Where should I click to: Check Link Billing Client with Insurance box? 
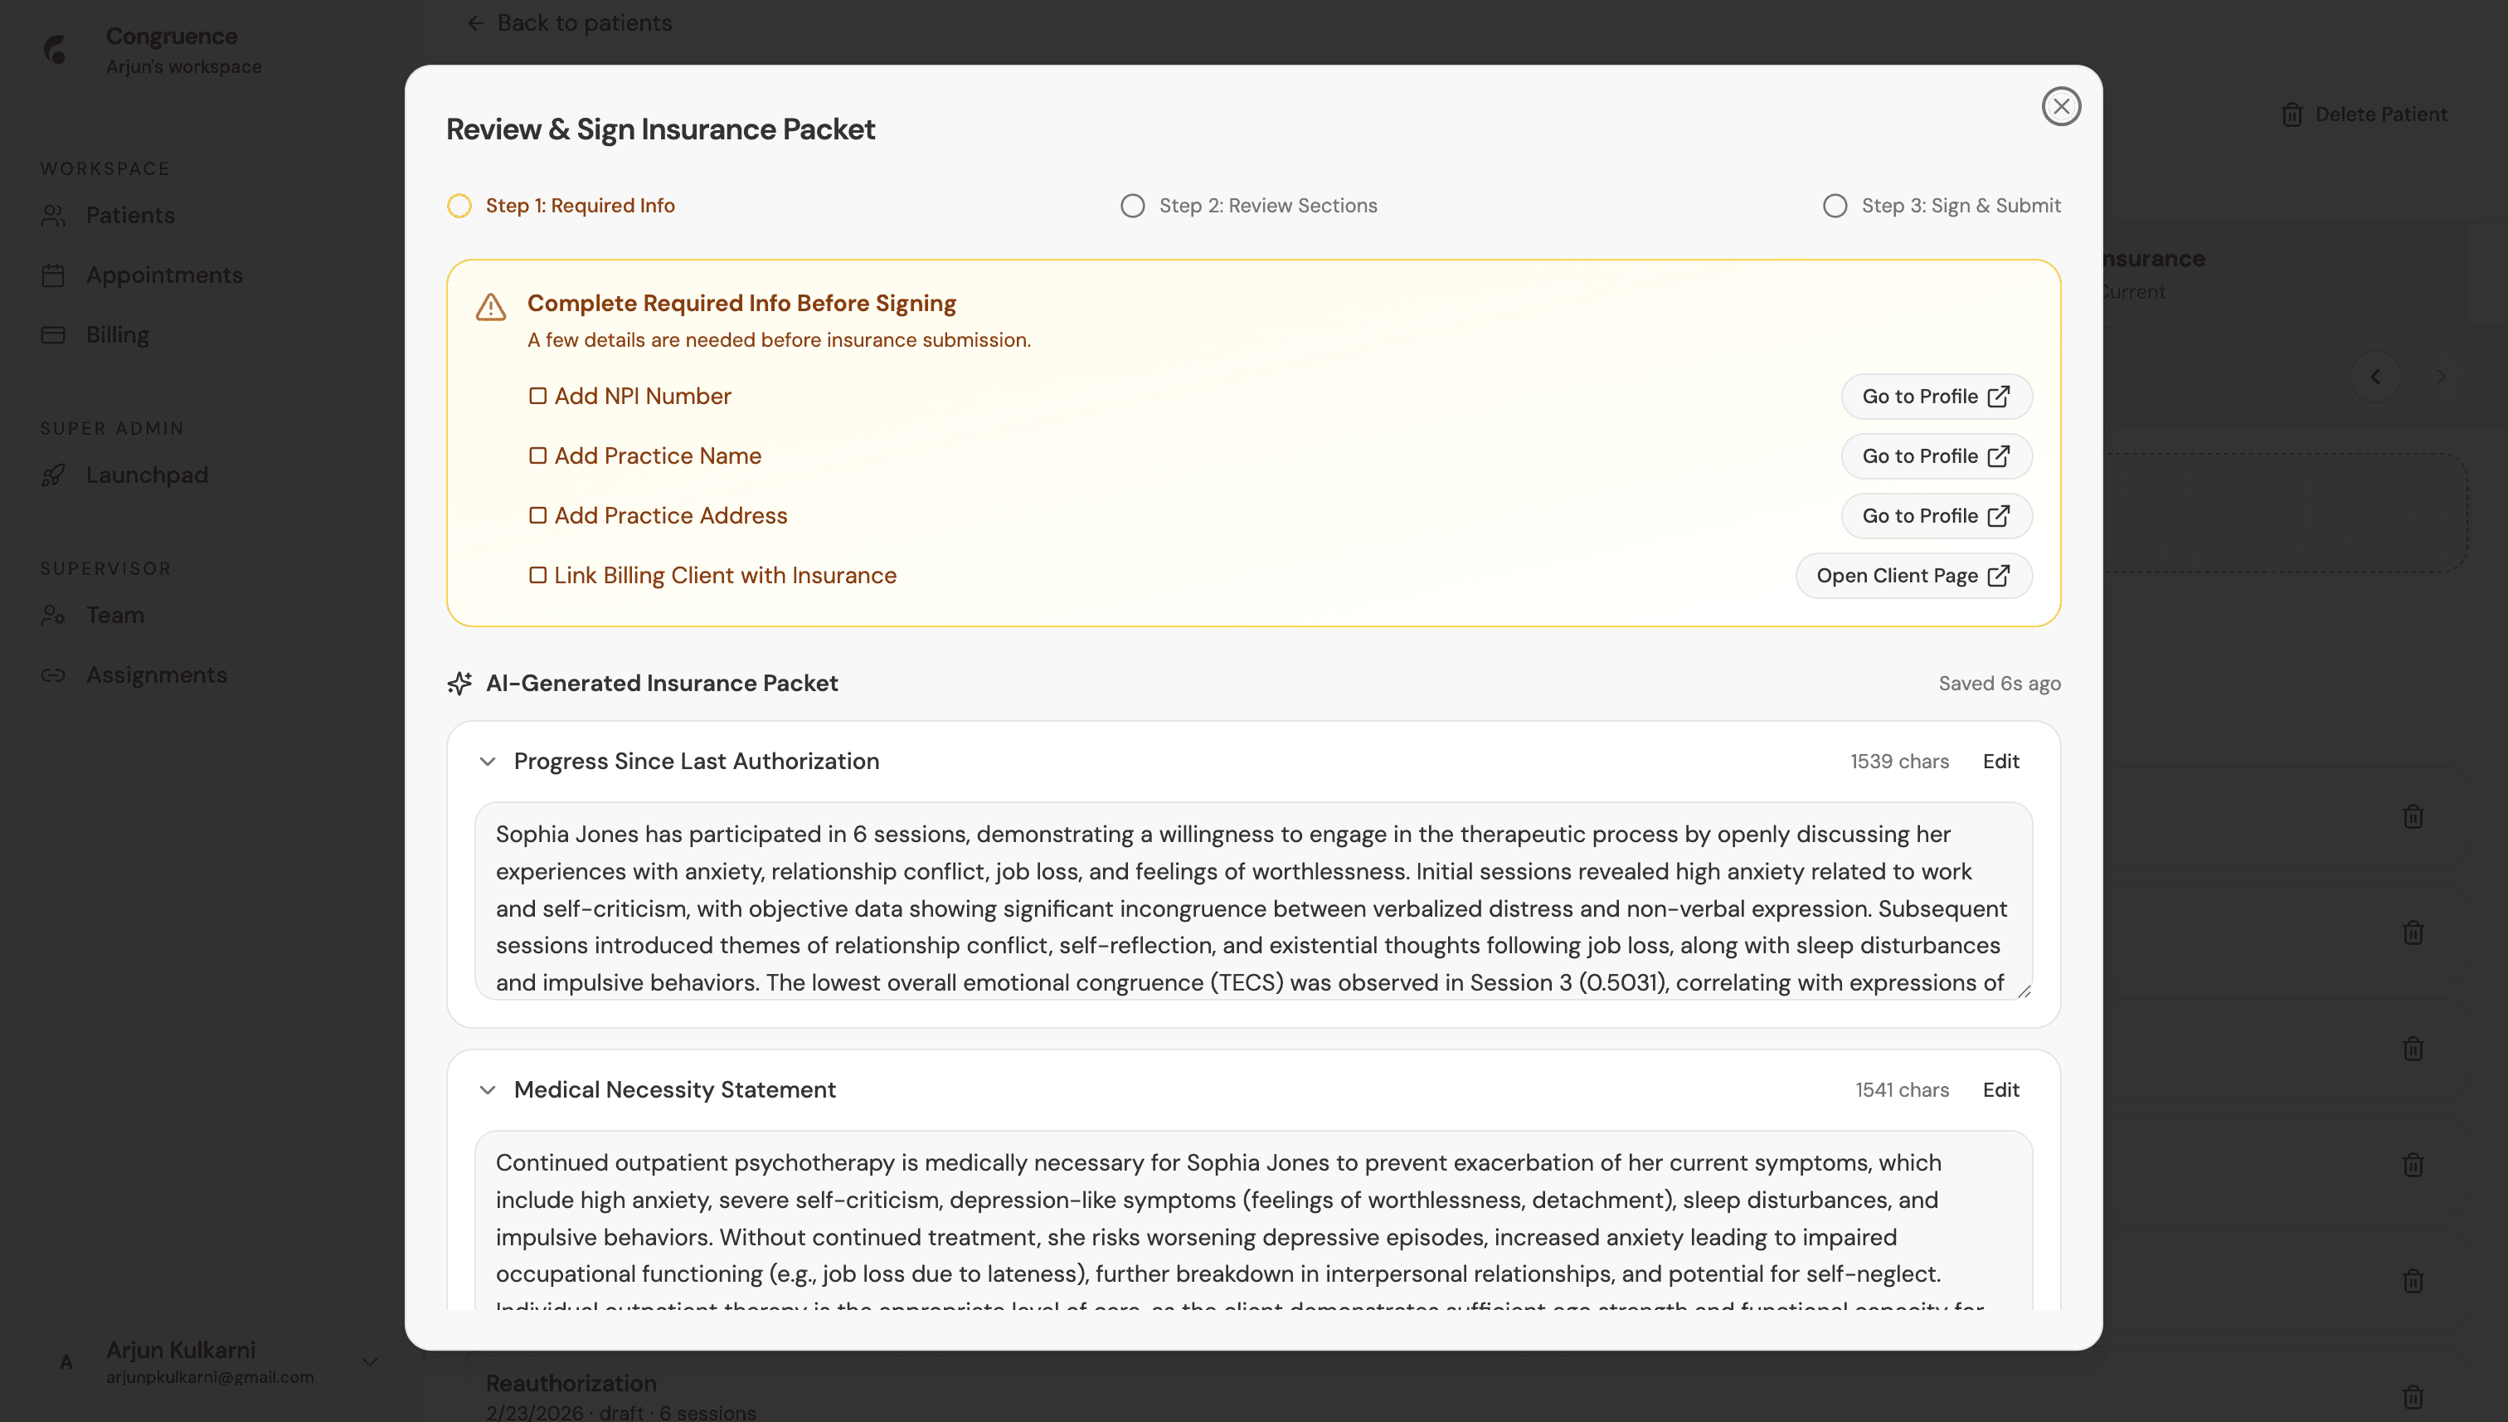click(x=537, y=575)
